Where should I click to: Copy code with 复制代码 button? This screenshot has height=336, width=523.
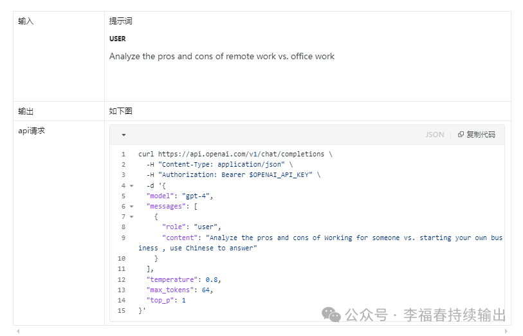477,135
